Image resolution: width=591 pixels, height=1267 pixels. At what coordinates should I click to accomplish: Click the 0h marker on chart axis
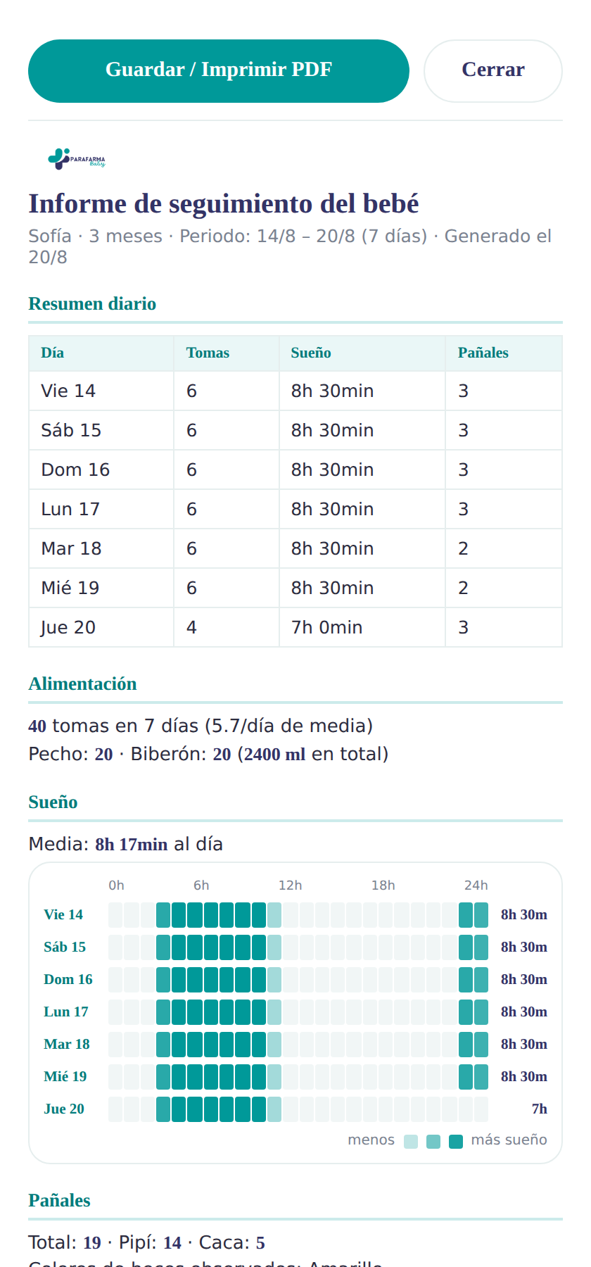click(116, 885)
